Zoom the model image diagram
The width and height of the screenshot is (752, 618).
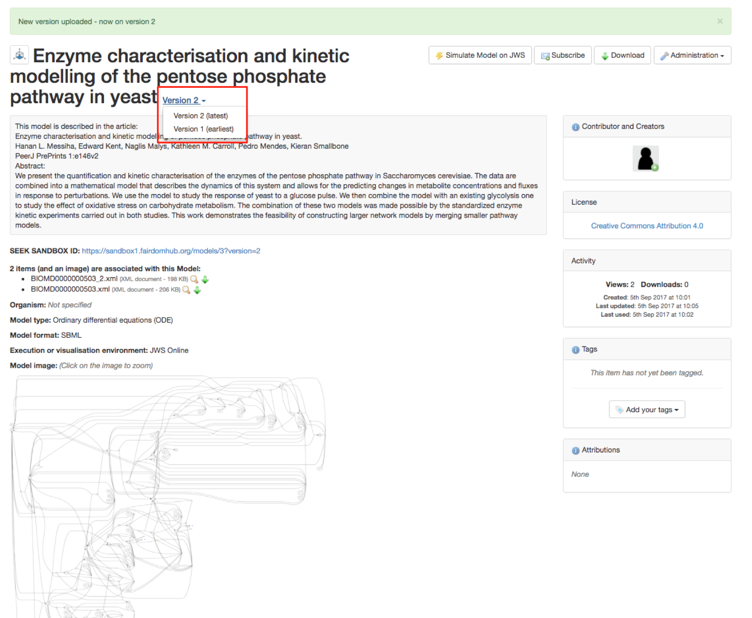tap(168, 494)
